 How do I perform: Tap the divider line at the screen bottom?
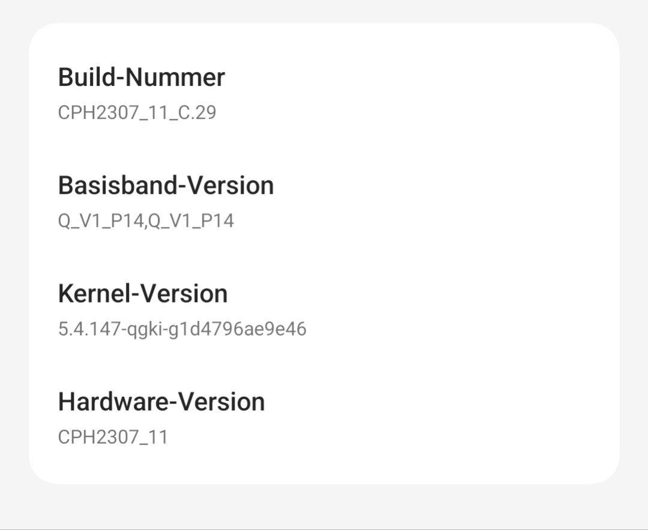coord(324,529)
